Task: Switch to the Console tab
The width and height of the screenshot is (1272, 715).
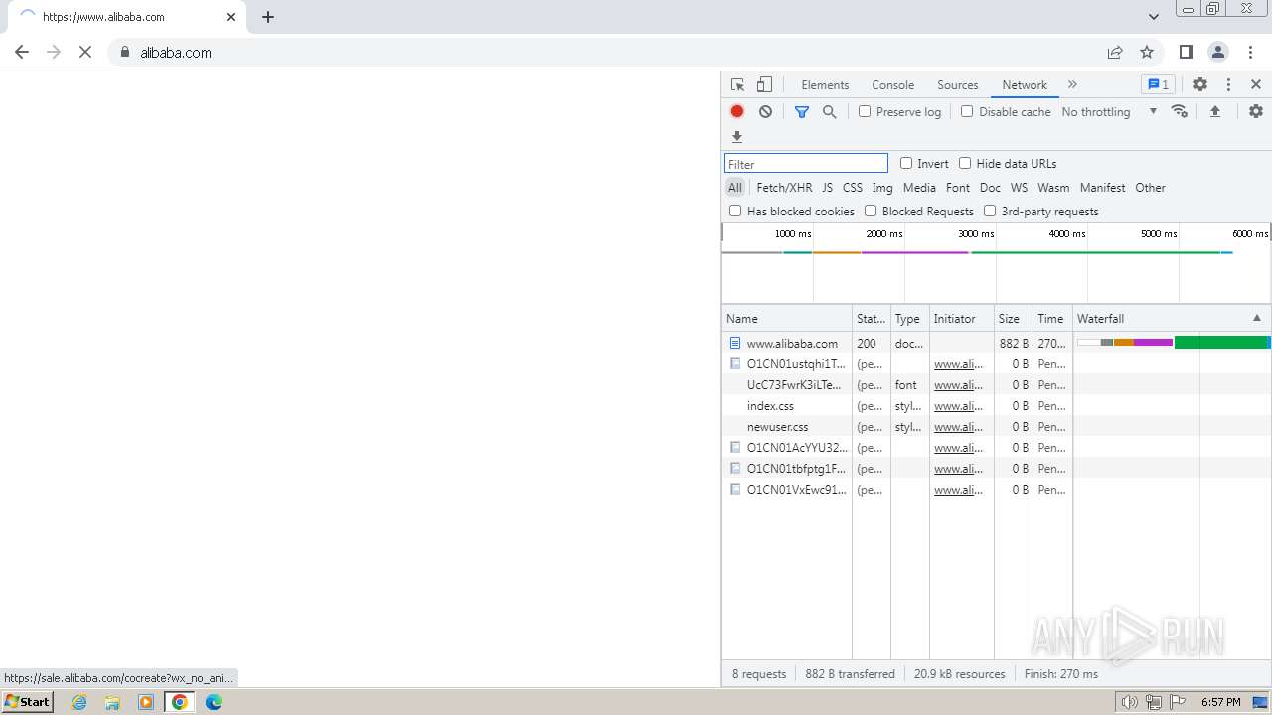Action: click(892, 85)
